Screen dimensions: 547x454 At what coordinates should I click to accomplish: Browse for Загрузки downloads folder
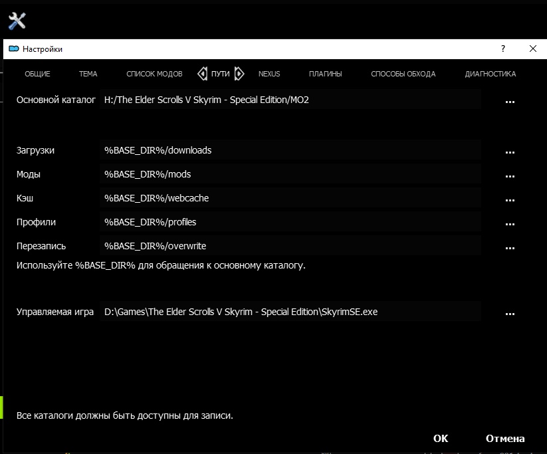tap(510, 151)
